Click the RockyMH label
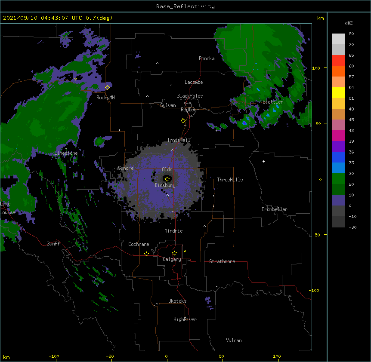Image resolution: width=371 pixels, height=362 pixels. [x=105, y=98]
